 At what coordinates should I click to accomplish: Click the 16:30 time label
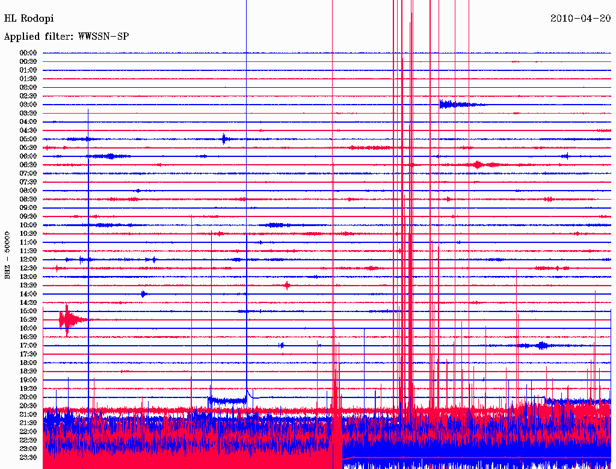(28, 337)
